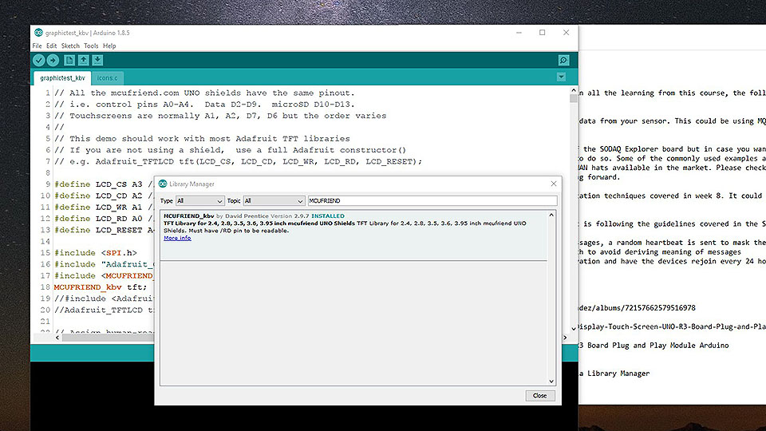This screenshot has width=766, height=431.
Task: Click code line 1 comment about mcufriend.com
Action: (204, 93)
